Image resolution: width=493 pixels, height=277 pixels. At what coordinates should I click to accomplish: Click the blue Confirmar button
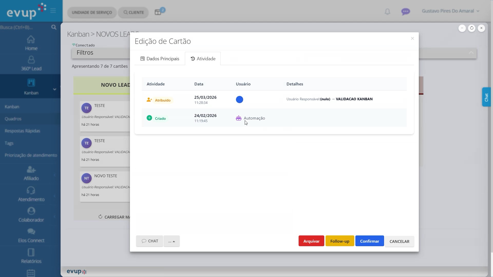[x=369, y=241]
